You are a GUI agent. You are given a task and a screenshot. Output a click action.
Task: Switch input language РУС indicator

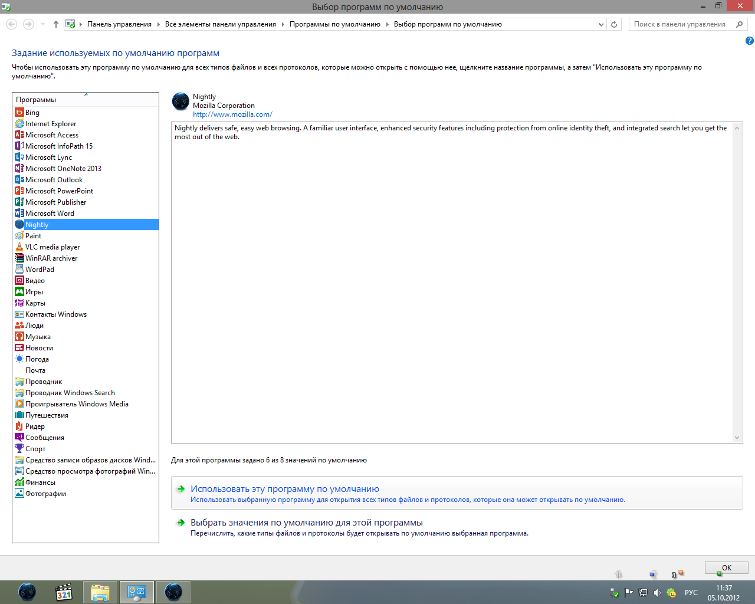(x=691, y=593)
